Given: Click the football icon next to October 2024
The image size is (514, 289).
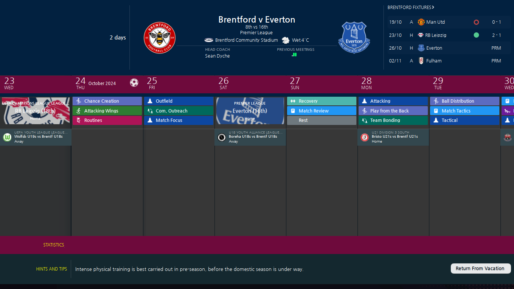Looking at the screenshot, I should click(x=134, y=83).
